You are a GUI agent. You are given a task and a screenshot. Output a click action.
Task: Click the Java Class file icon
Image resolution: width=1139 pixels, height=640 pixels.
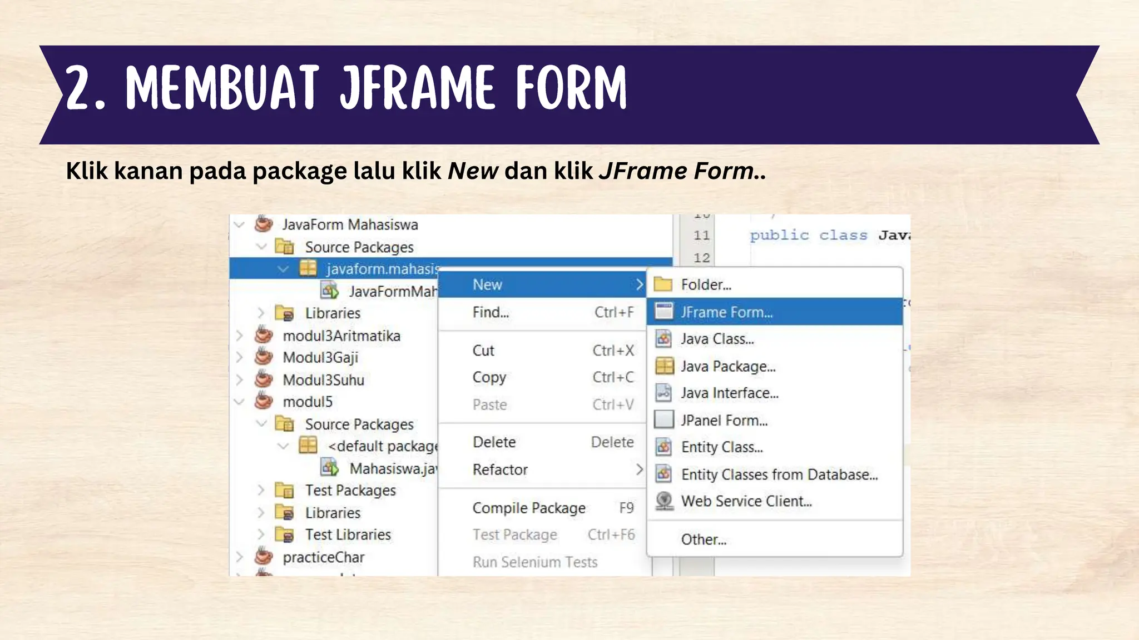point(663,339)
